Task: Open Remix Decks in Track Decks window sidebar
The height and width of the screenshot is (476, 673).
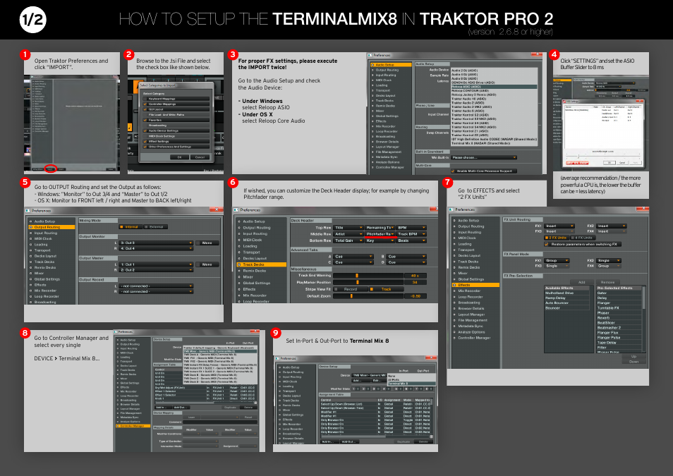Action: coord(261,271)
